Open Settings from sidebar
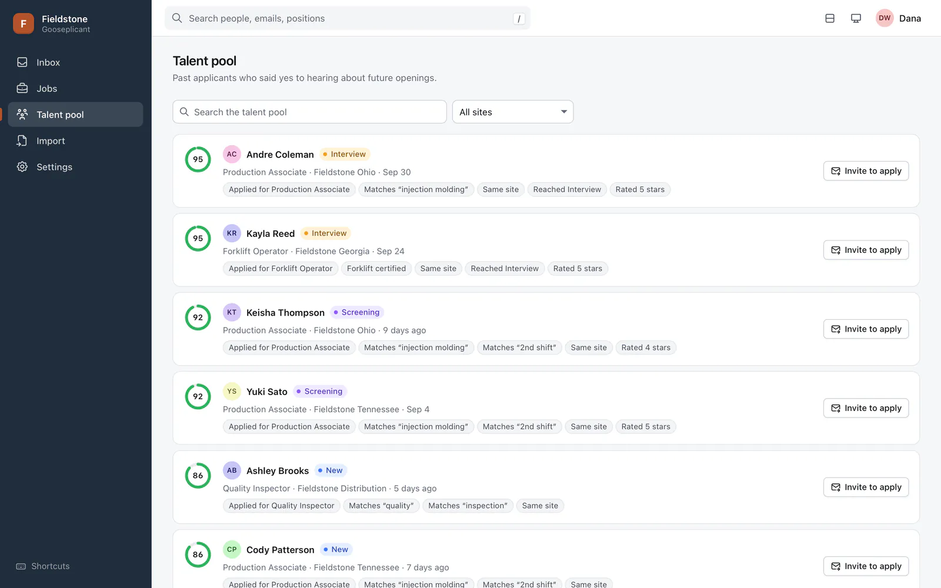This screenshot has height=588, width=941. 75,167
